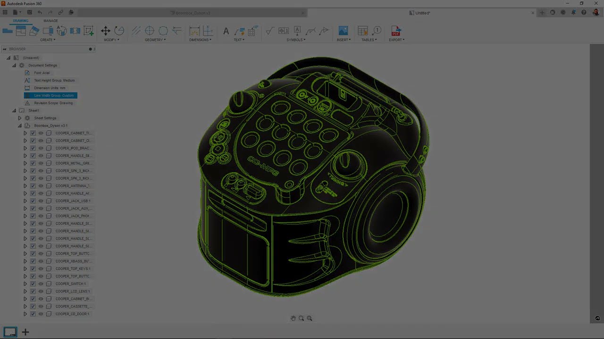Select the Leader note tool

(x=239, y=31)
